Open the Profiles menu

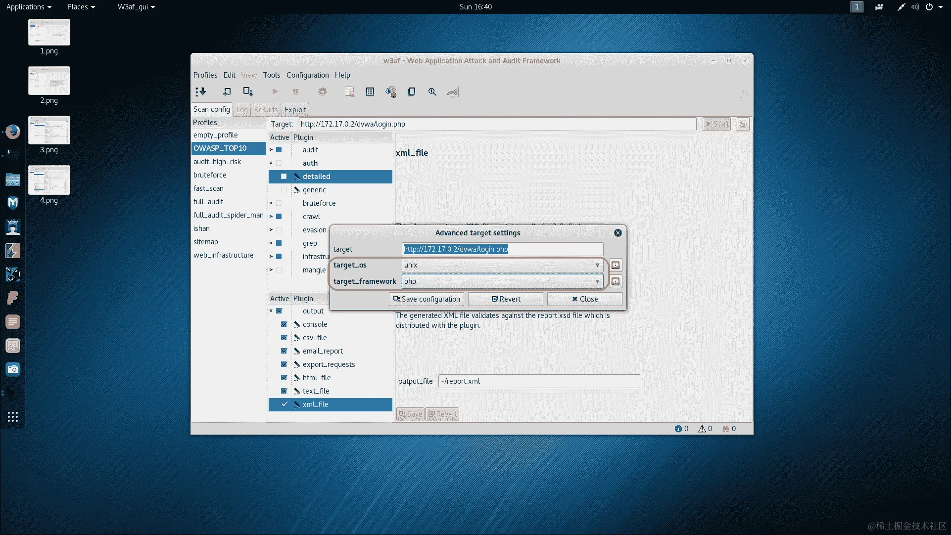click(x=205, y=75)
